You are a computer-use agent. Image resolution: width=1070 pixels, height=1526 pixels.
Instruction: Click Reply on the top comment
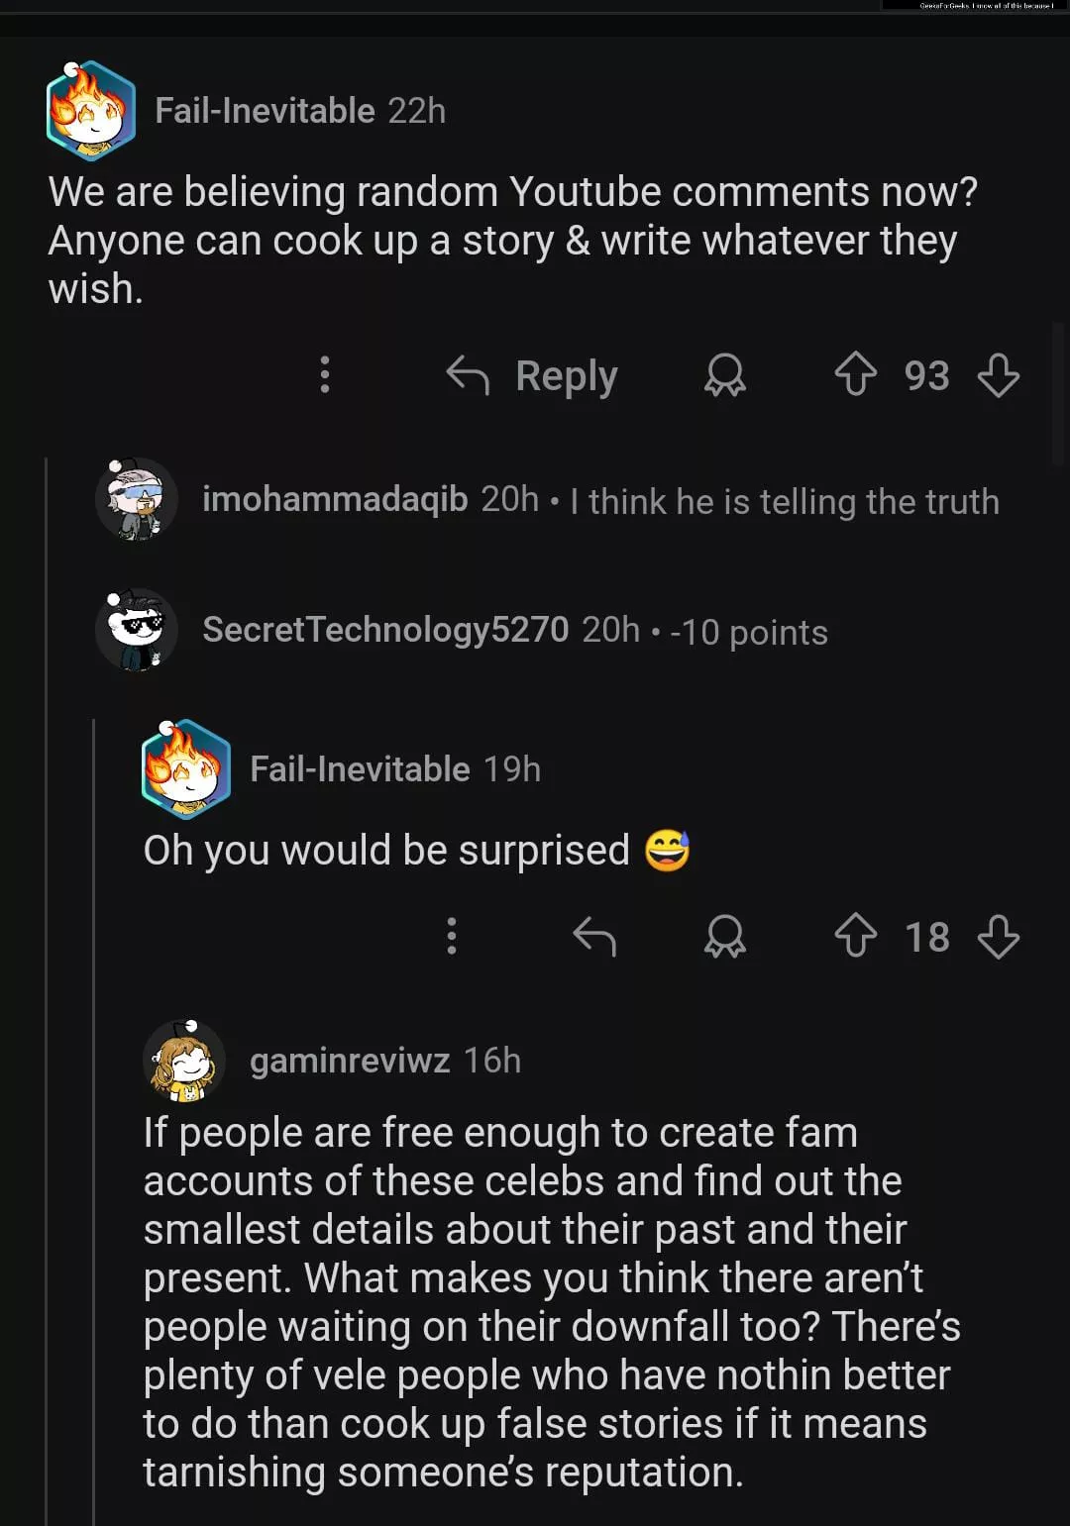532,375
